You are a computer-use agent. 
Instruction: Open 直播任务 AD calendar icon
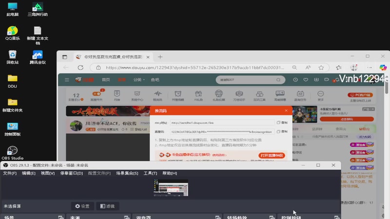[x=300, y=95]
